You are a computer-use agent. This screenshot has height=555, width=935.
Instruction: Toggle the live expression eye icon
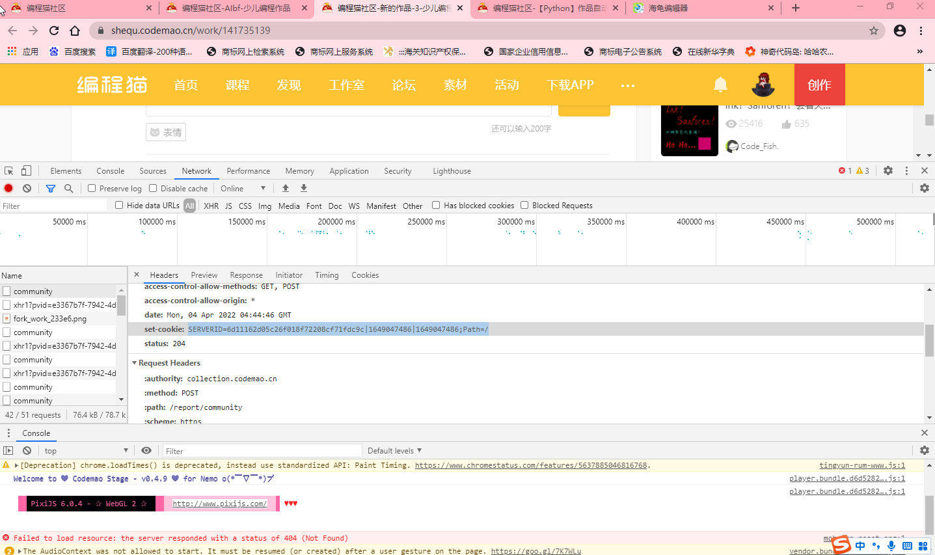(x=146, y=450)
